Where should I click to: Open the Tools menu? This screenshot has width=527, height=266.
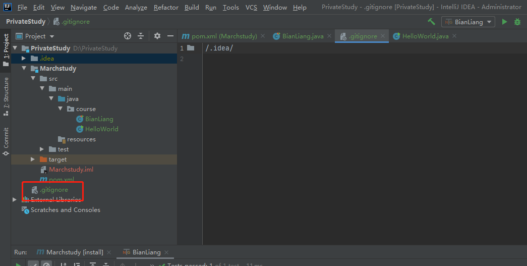pos(231,8)
